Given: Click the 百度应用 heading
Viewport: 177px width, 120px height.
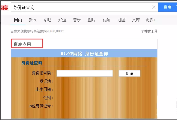Looking at the screenshot, I should click(22, 44).
